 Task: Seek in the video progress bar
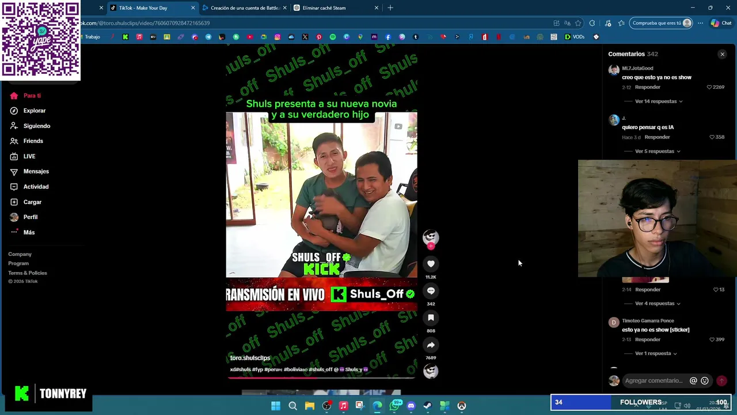tap(321, 378)
